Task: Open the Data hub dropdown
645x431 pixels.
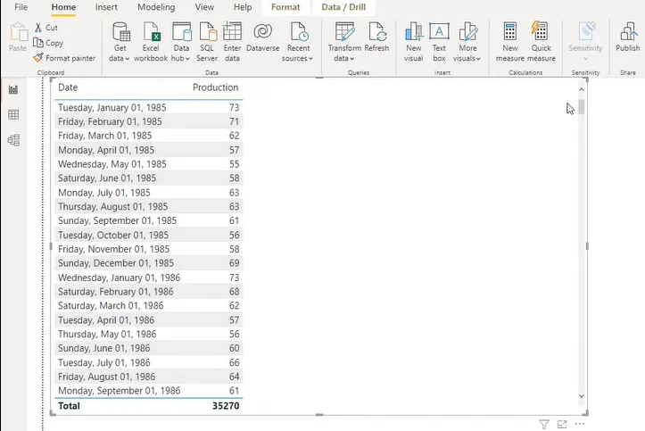Action: (x=181, y=42)
